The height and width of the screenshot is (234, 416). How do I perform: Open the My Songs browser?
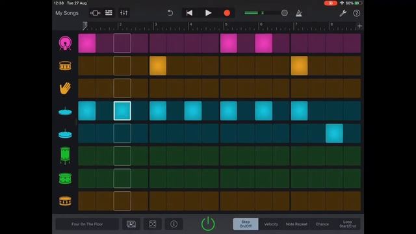coord(67,13)
